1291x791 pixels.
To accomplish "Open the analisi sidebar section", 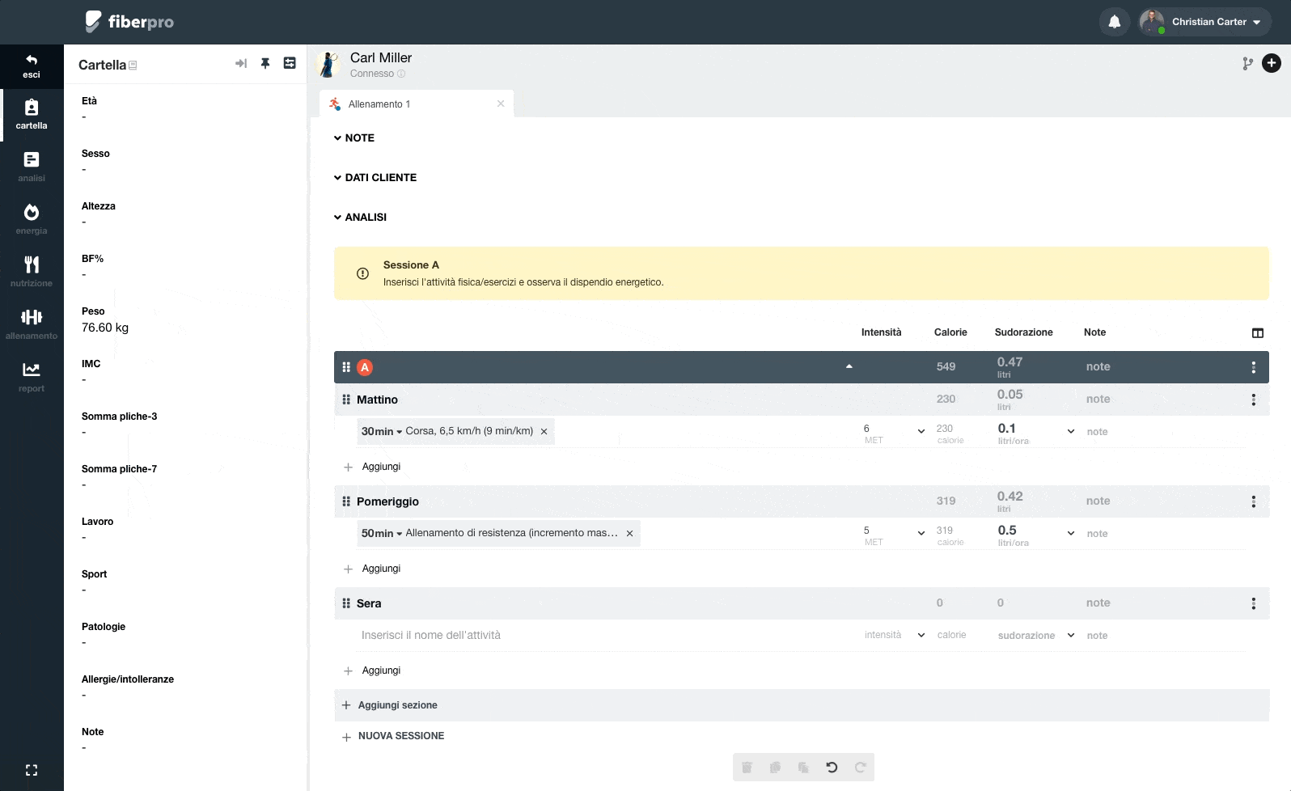I will coord(32,167).
